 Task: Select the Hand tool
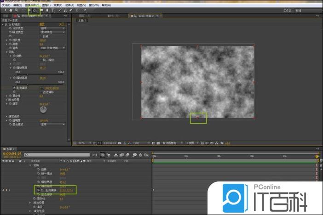[10, 10]
